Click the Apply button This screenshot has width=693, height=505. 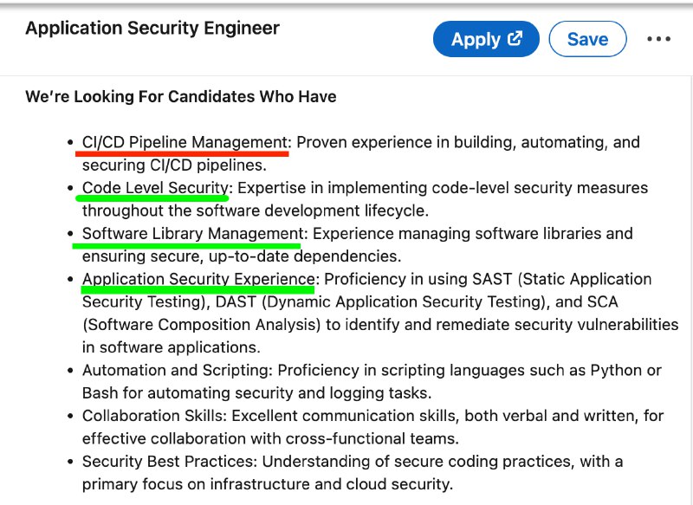(x=486, y=39)
